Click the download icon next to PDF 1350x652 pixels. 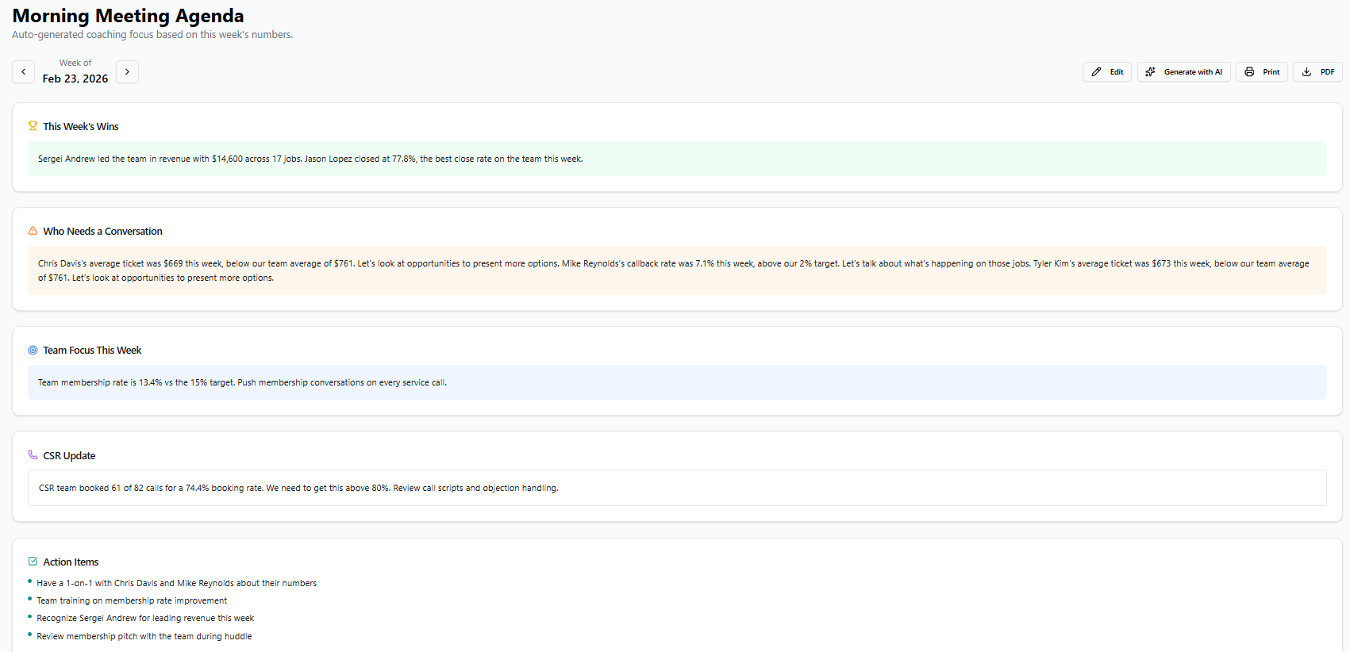click(1306, 71)
